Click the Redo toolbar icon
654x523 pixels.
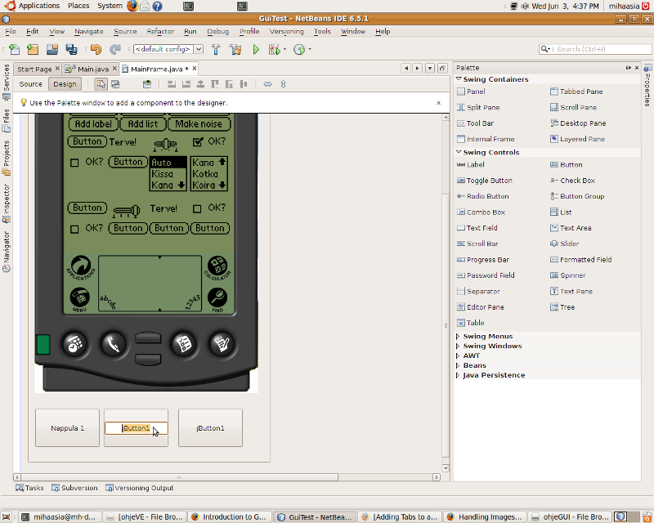pyautogui.click(x=115, y=49)
